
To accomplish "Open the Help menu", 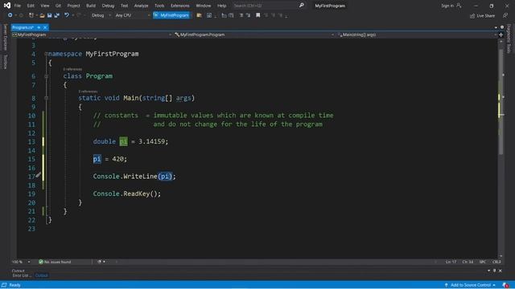I will (x=222, y=6).
